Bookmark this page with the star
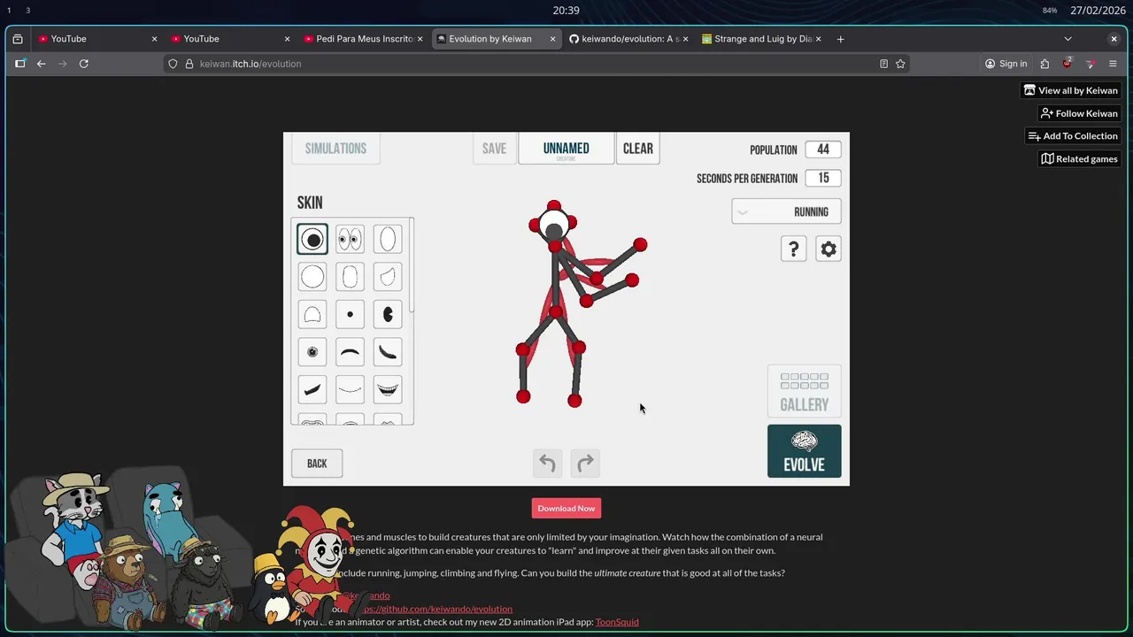 point(900,64)
